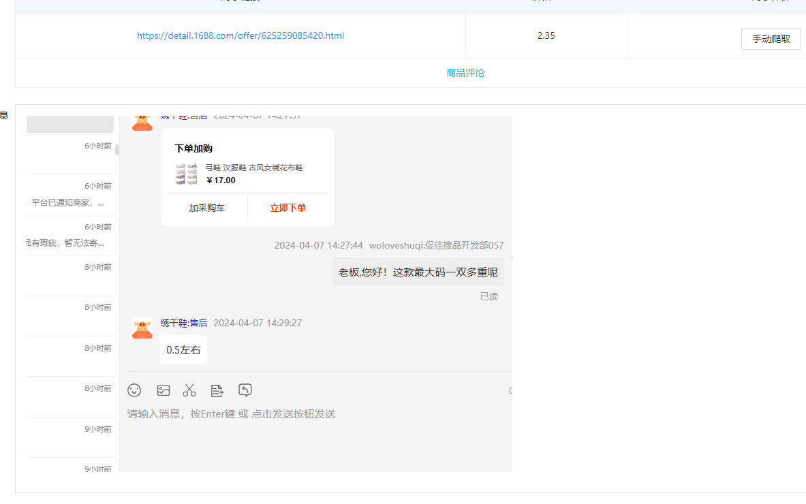Open the detail.1688.com offer link

click(x=241, y=35)
